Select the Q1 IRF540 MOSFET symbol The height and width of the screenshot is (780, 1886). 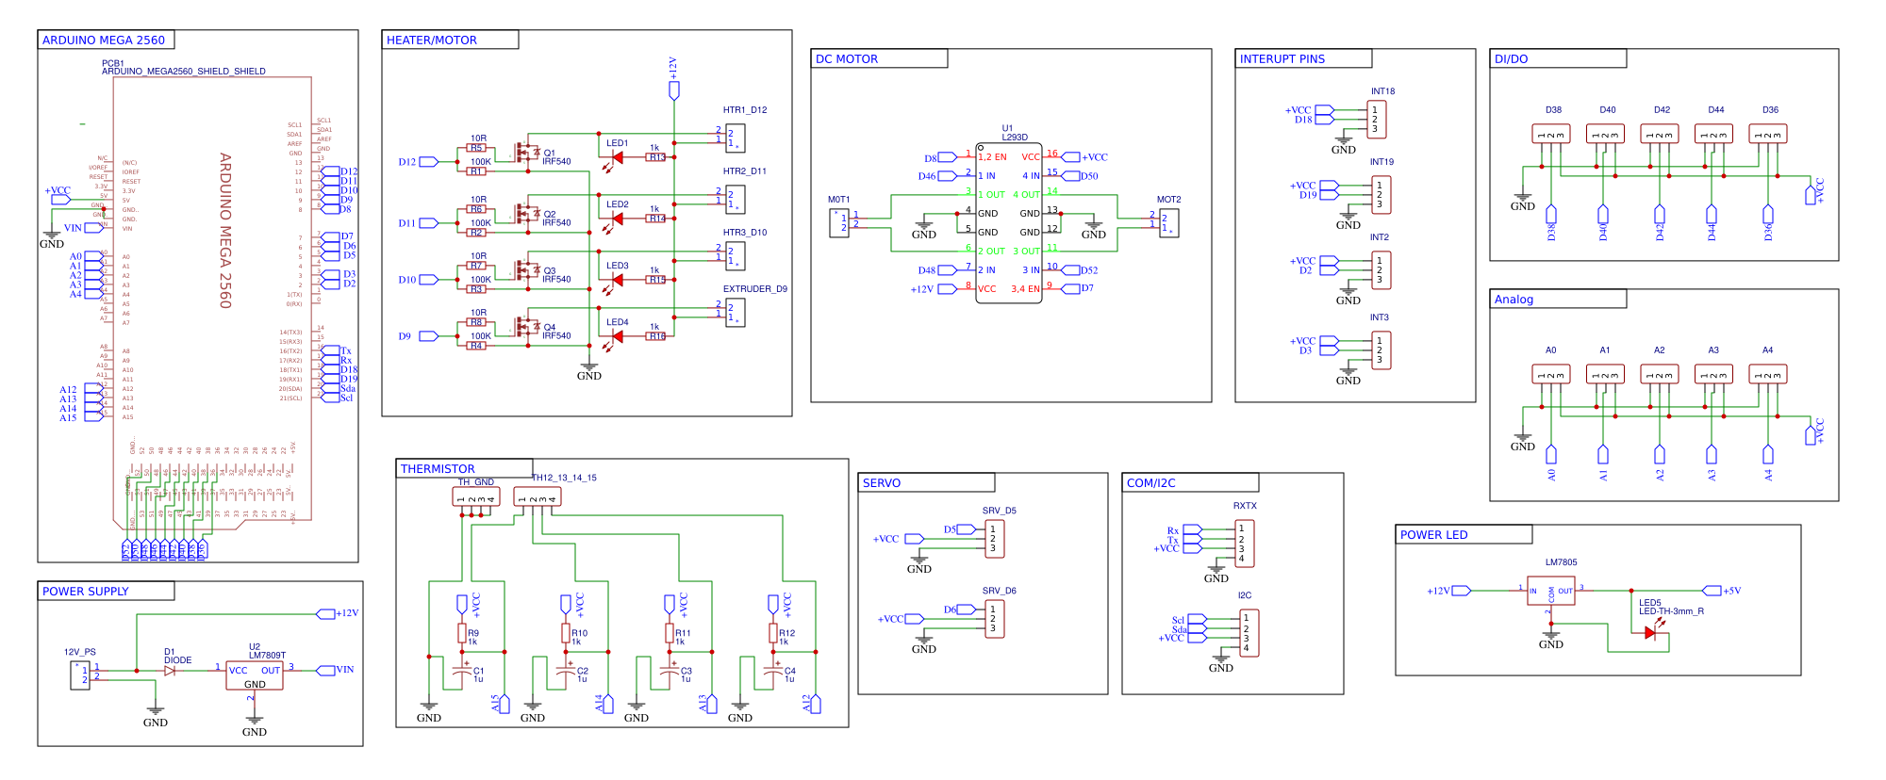(x=526, y=152)
